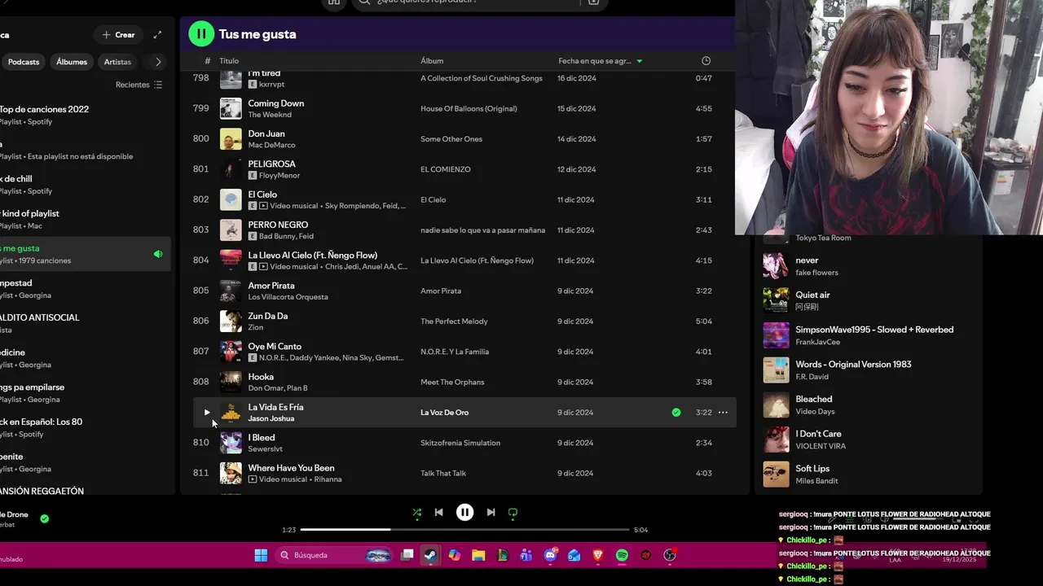Play I Don't Care by VIOLENT VIRA

tap(868, 439)
